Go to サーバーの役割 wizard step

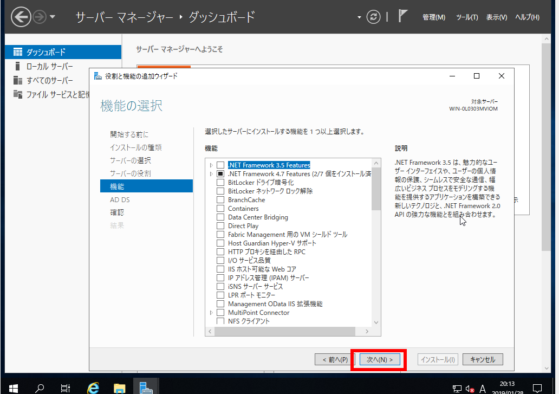tap(131, 173)
